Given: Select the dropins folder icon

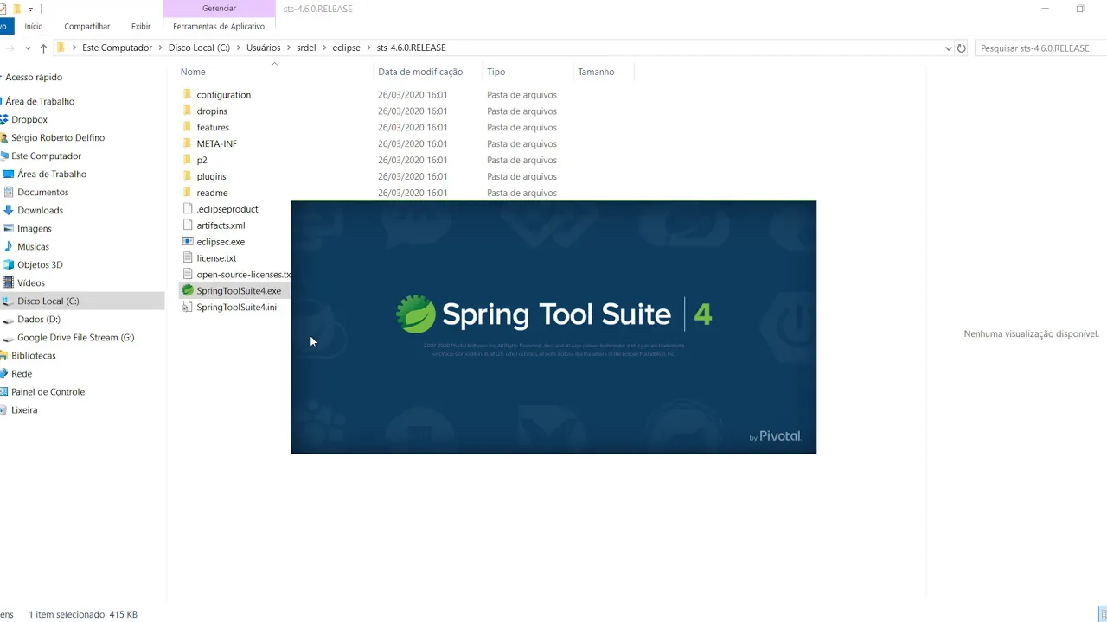Looking at the screenshot, I should (188, 111).
